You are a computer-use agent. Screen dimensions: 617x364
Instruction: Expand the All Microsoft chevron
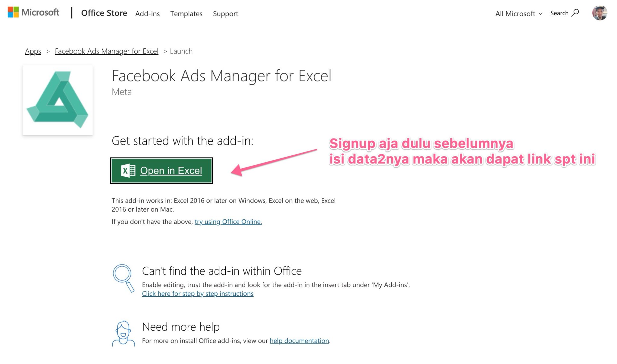point(540,14)
